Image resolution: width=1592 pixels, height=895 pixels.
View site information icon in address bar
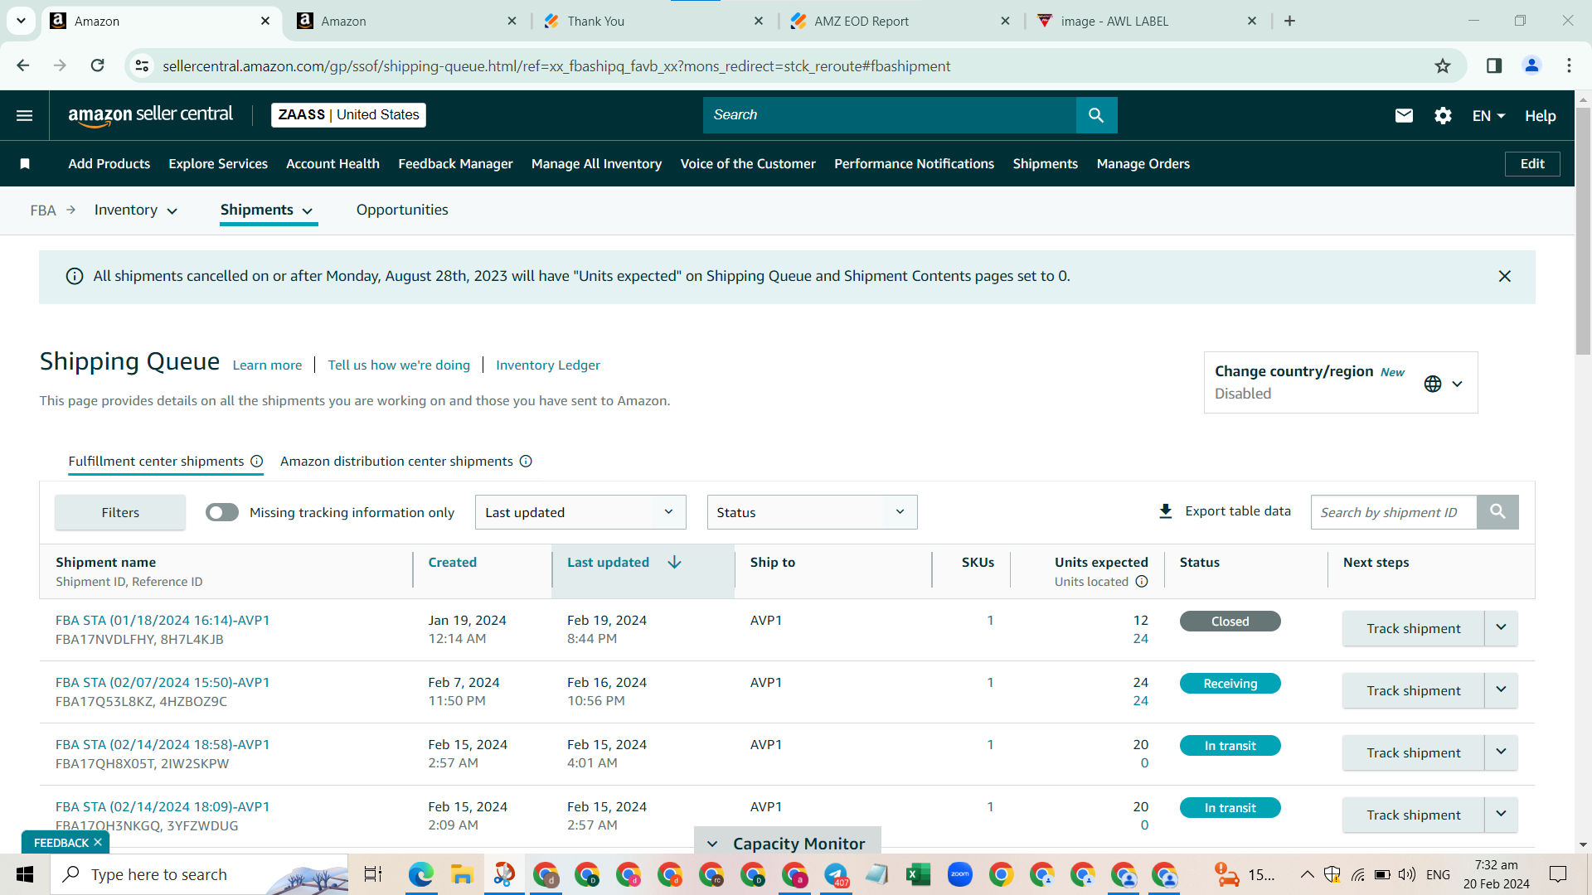click(143, 65)
